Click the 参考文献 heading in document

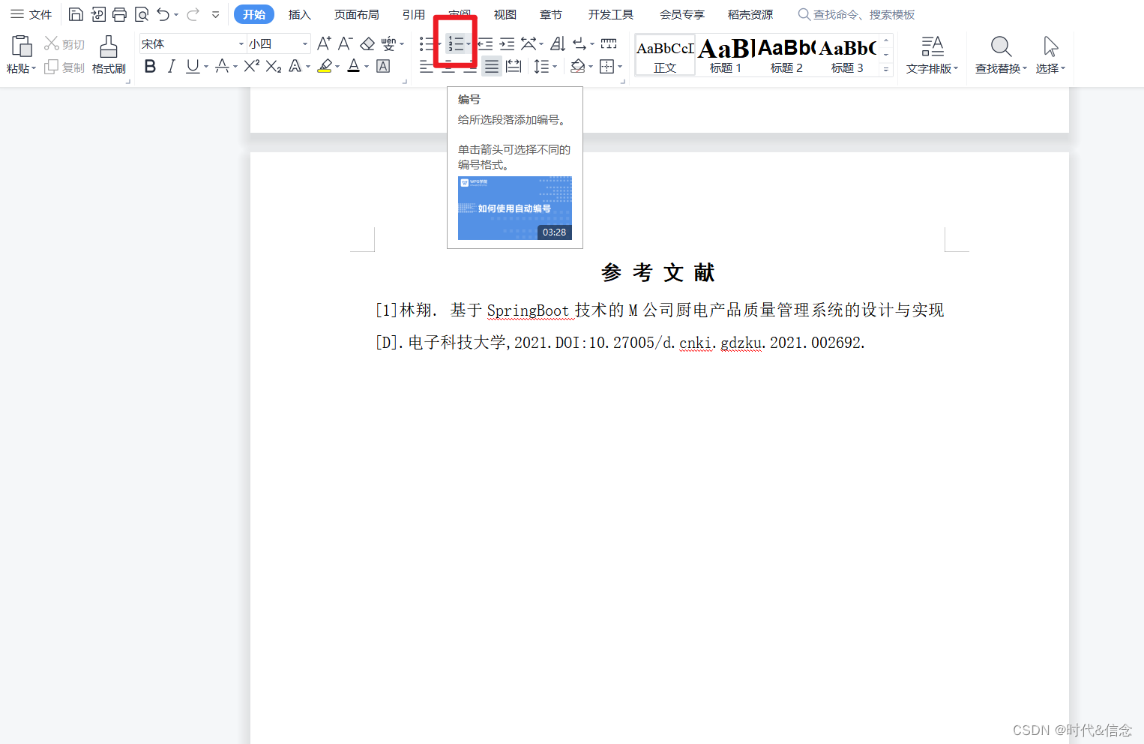[x=658, y=272]
